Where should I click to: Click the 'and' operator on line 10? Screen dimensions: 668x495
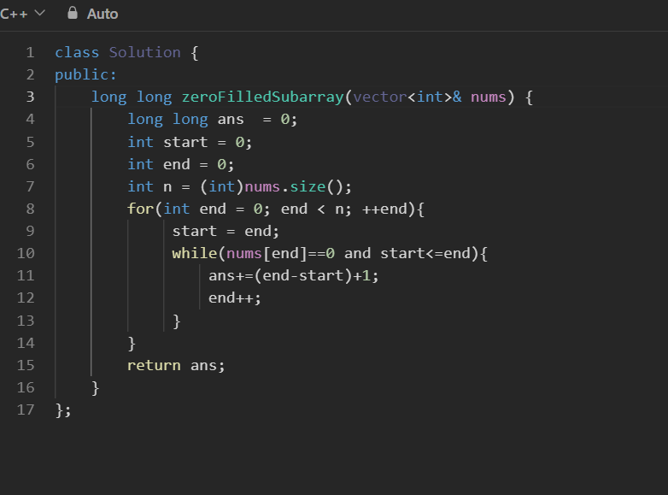tap(357, 253)
